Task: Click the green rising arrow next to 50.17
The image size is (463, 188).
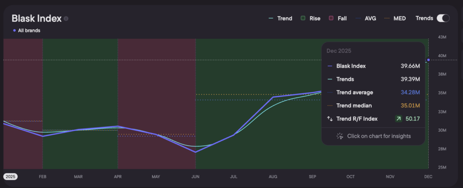Action: (x=398, y=119)
